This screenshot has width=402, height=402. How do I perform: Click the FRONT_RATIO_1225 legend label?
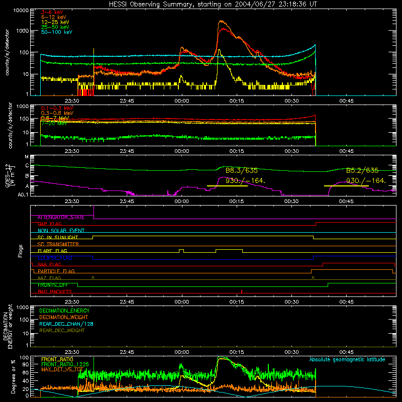65,364
